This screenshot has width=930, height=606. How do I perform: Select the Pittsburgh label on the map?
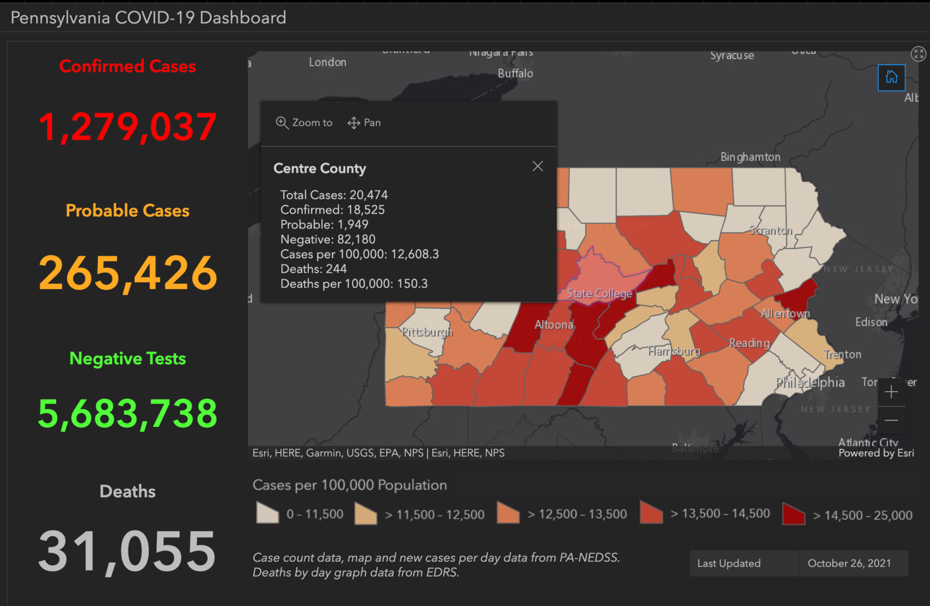click(x=427, y=332)
